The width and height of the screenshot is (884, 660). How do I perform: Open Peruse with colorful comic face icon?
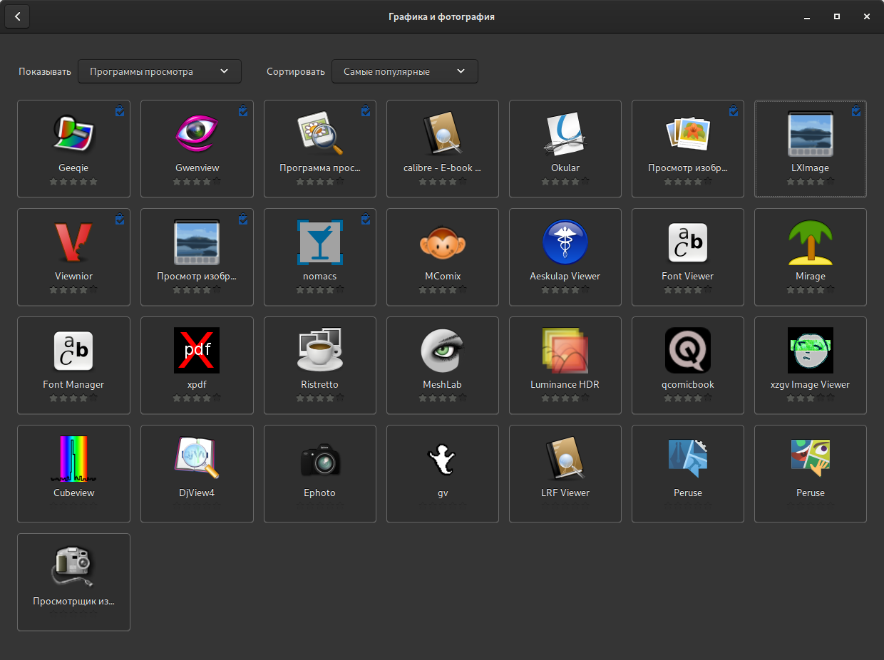[x=811, y=458]
